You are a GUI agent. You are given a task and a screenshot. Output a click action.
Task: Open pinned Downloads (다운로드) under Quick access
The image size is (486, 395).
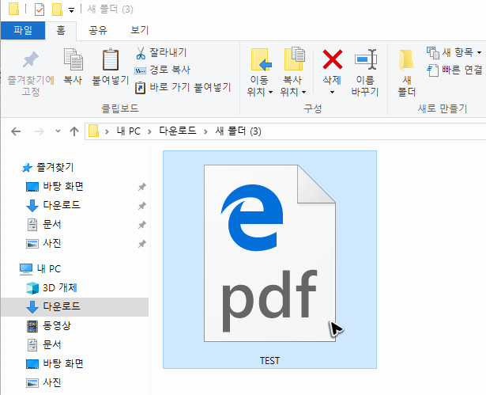click(x=53, y=206)
